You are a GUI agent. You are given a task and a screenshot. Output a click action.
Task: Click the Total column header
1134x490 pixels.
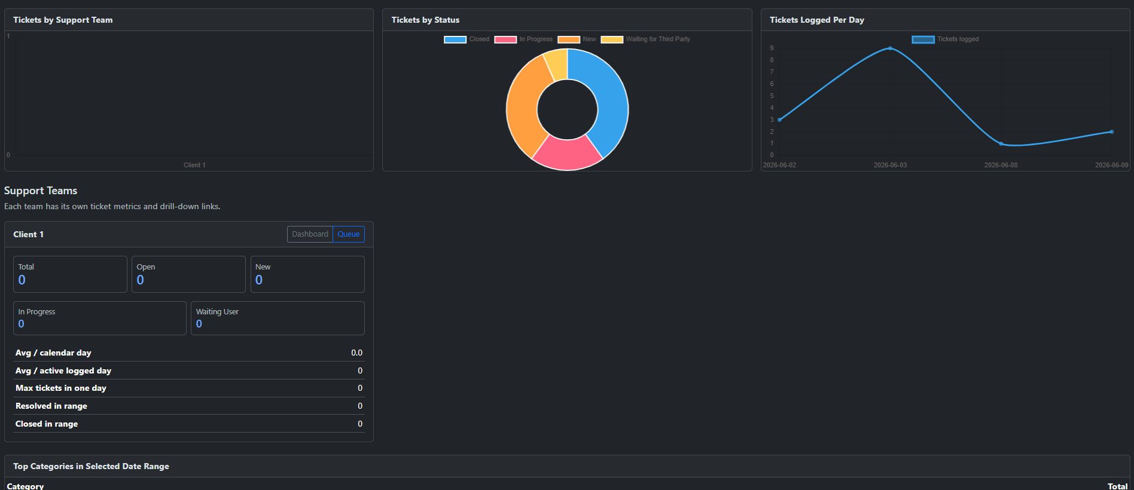pos(1117,486)
